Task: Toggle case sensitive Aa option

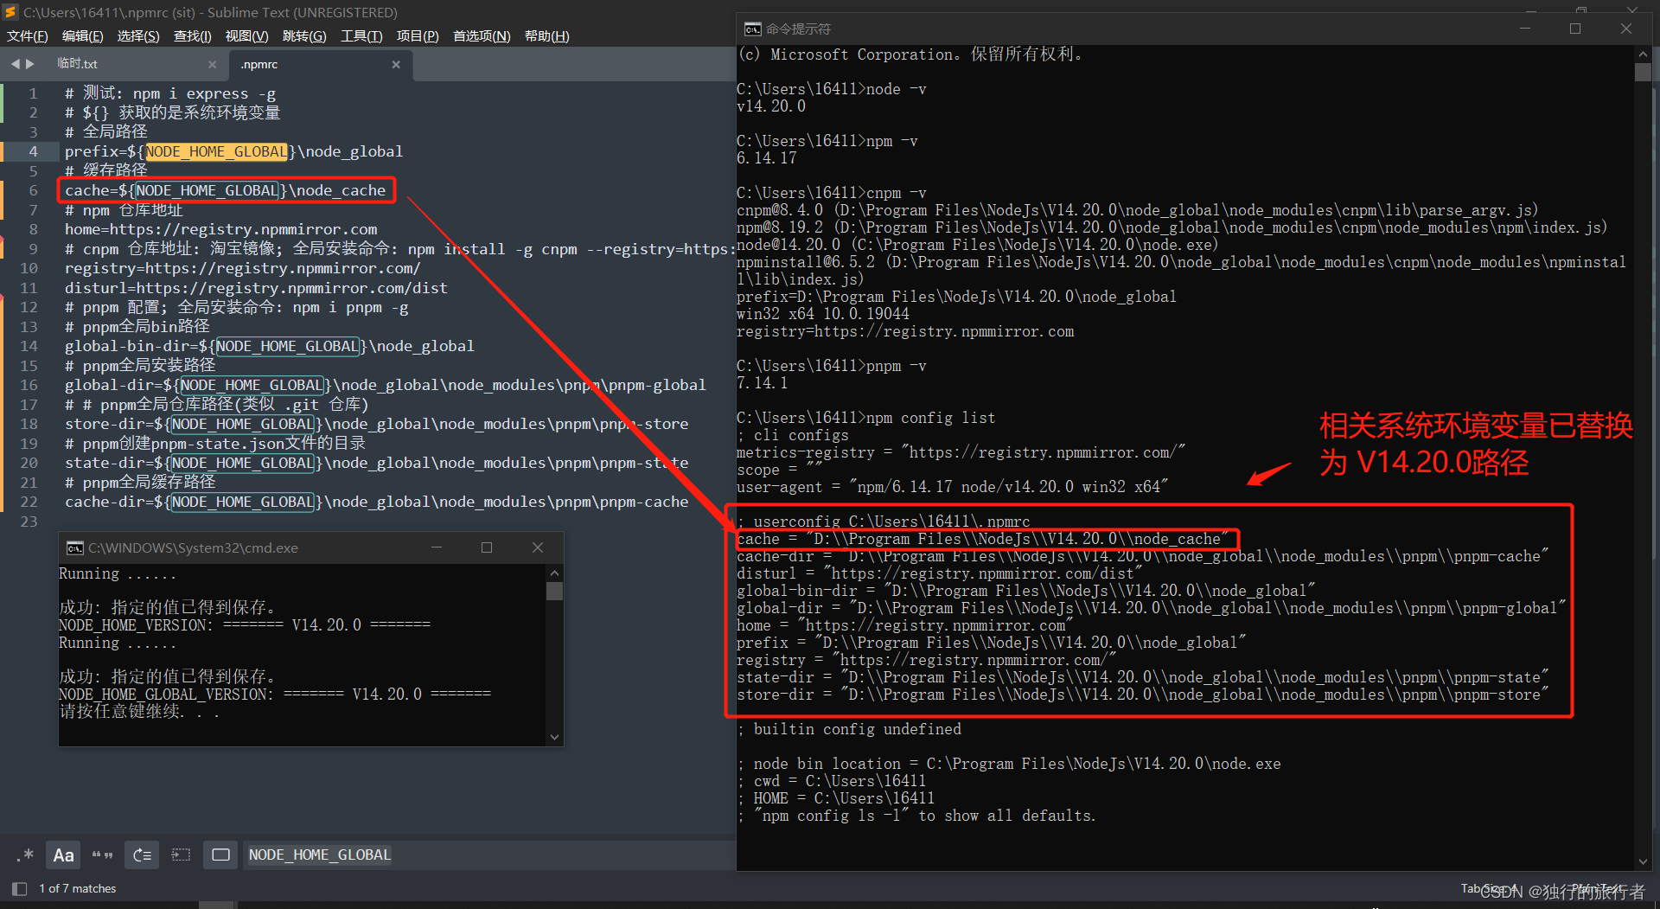Action: 63,855
